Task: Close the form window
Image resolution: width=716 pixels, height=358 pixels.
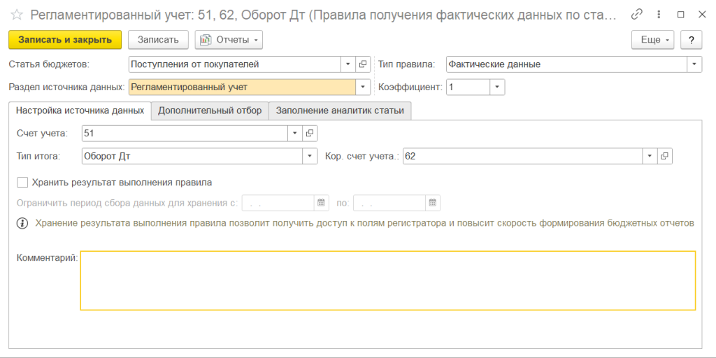Action: pos(702,15)
